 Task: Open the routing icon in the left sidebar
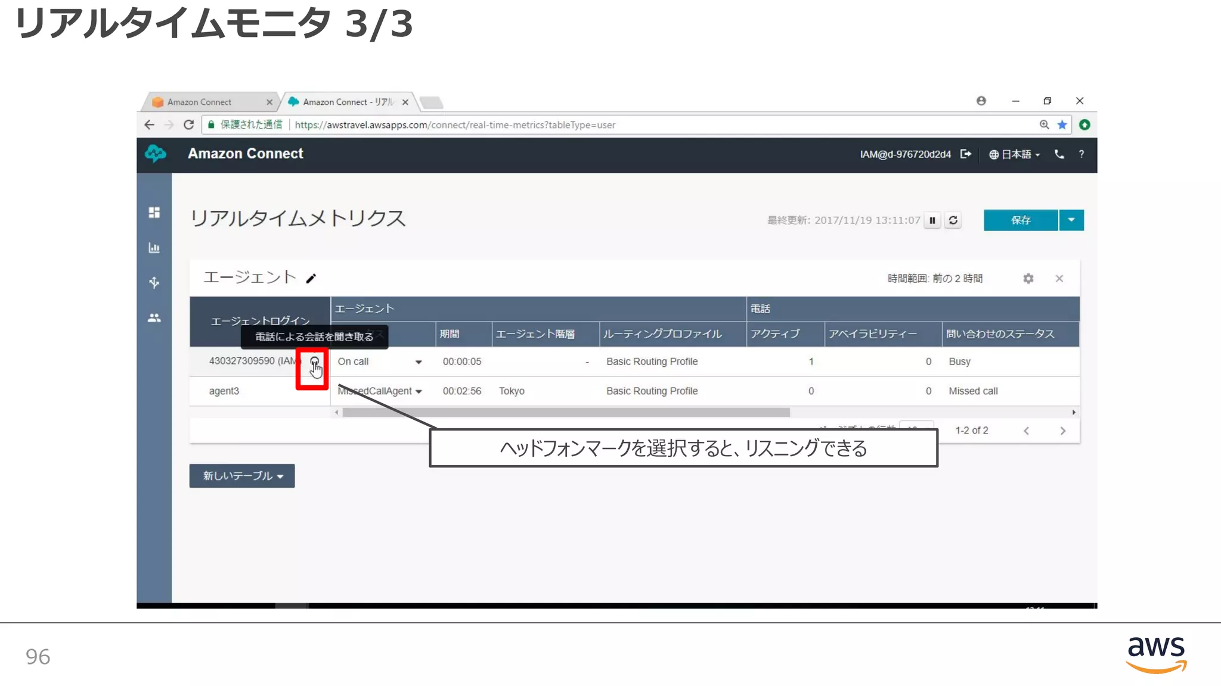(154, 282)
